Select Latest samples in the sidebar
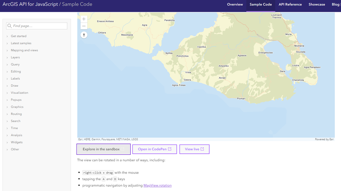 (x=21, y=43)
